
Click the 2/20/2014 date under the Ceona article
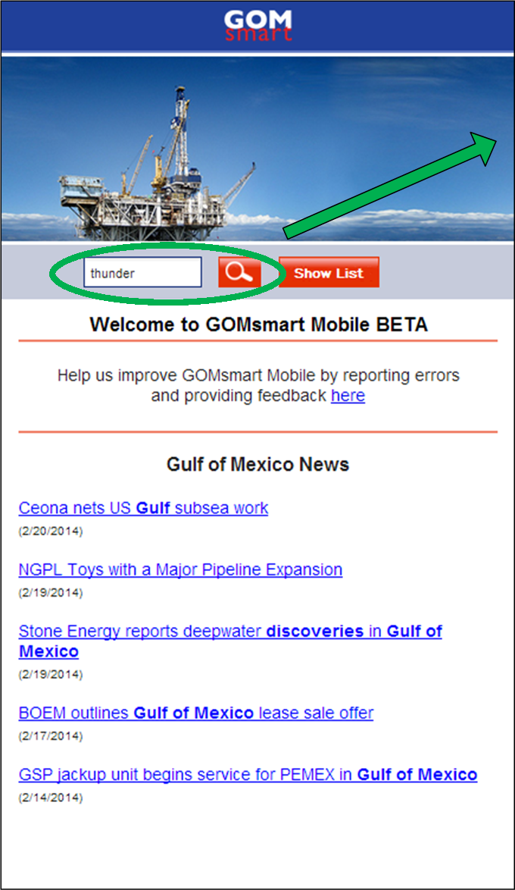pyautogui.click(x=51, y=531)
